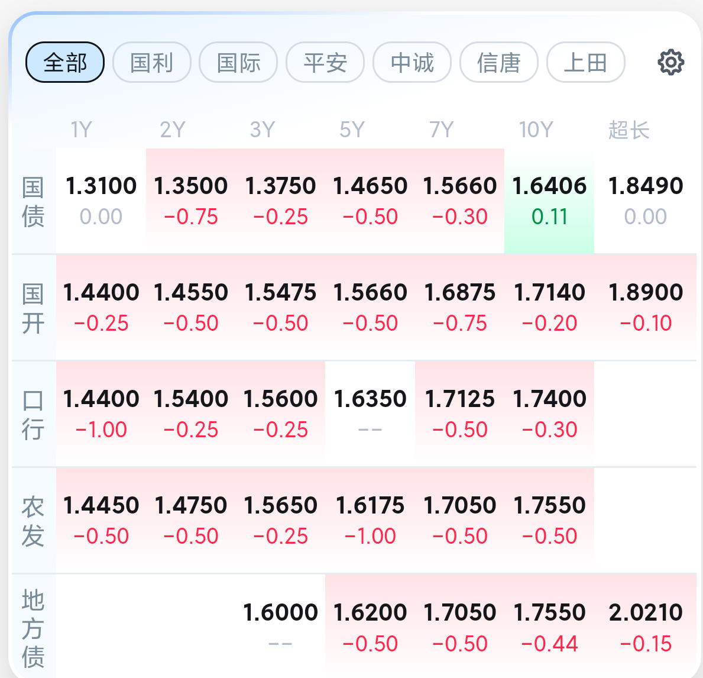
Task: Select the 国债 row label
Action: point(33,202)
